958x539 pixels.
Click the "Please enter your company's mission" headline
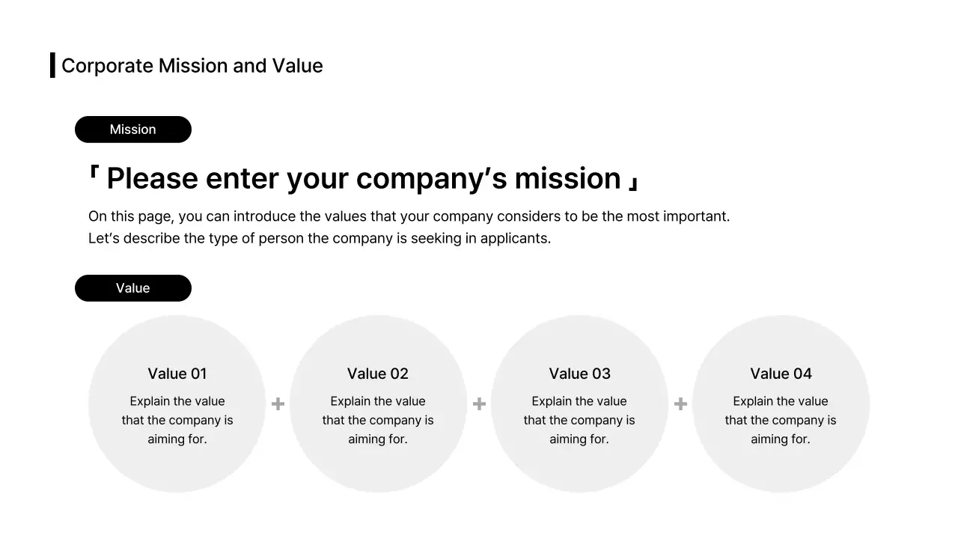click(364, 179)
